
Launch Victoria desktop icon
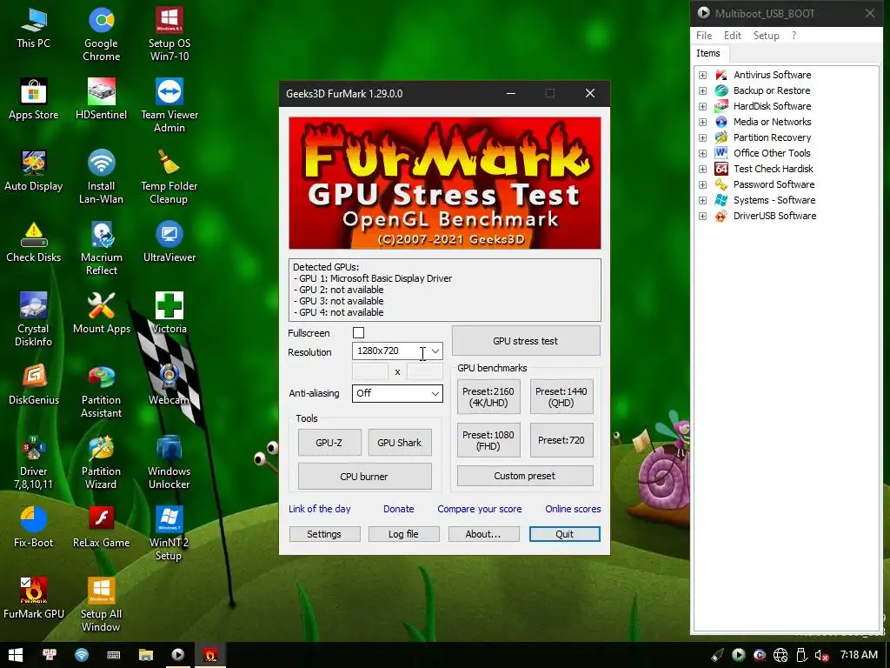[x=169, y=313]
